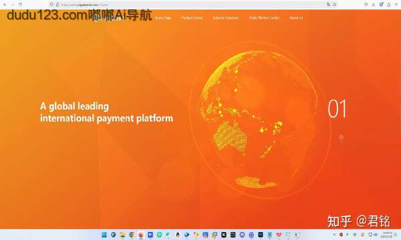The image size is (401, 240).
Task: Click the Public Market Center link
Action: click(264, 18)
